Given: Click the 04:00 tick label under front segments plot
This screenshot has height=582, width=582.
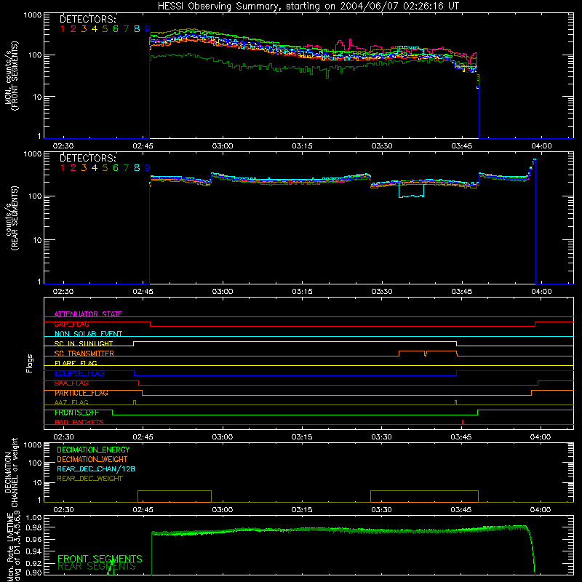Looking at the screenshot, I should (x=541, y=146).
